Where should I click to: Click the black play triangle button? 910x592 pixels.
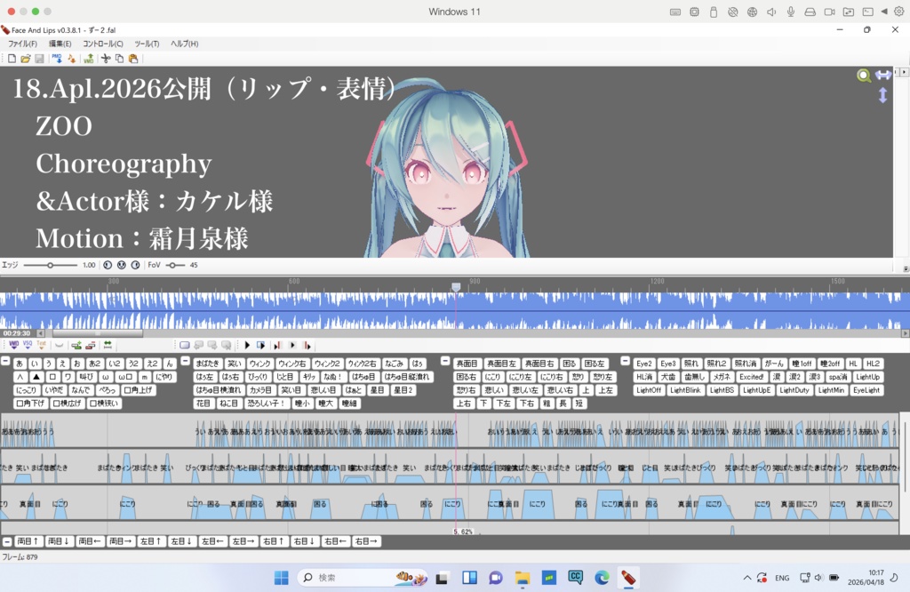[x=247, y=345]
